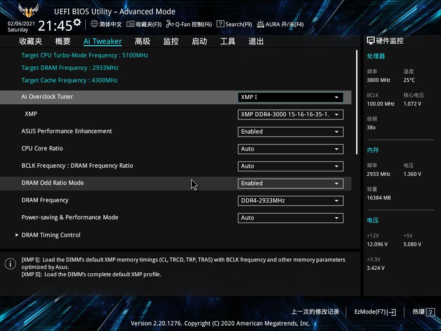Image resolution: width=441 pixels, height=331 pixels.
Task: Click Target CPU Turbo-Mode Frequency text
Action: pos(85,55)
